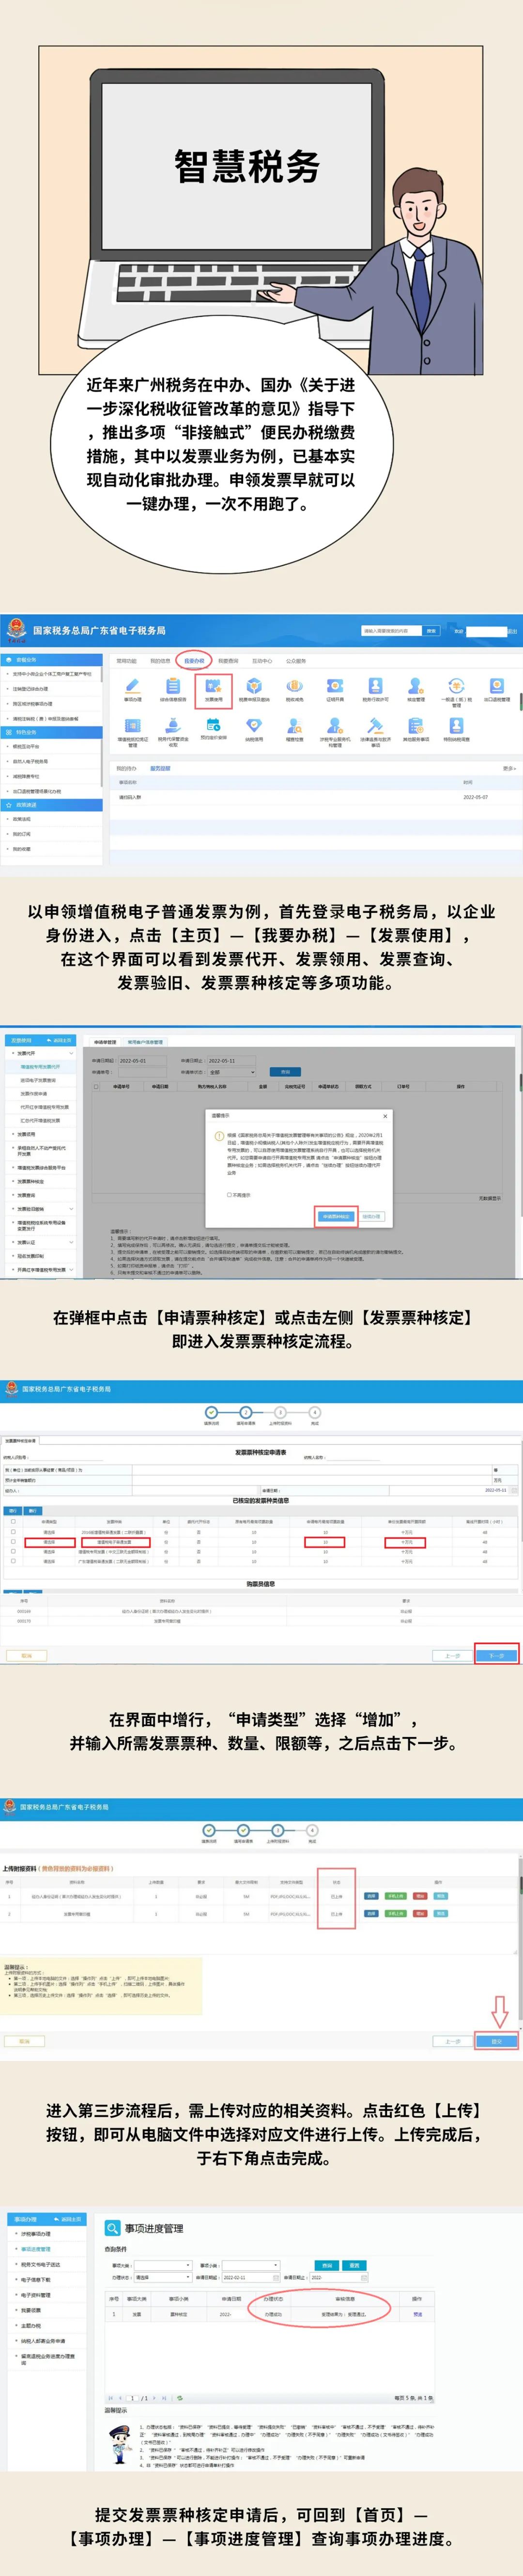Open the 事项大类 dropdown in 查询条件

[x=162, y=2265]
